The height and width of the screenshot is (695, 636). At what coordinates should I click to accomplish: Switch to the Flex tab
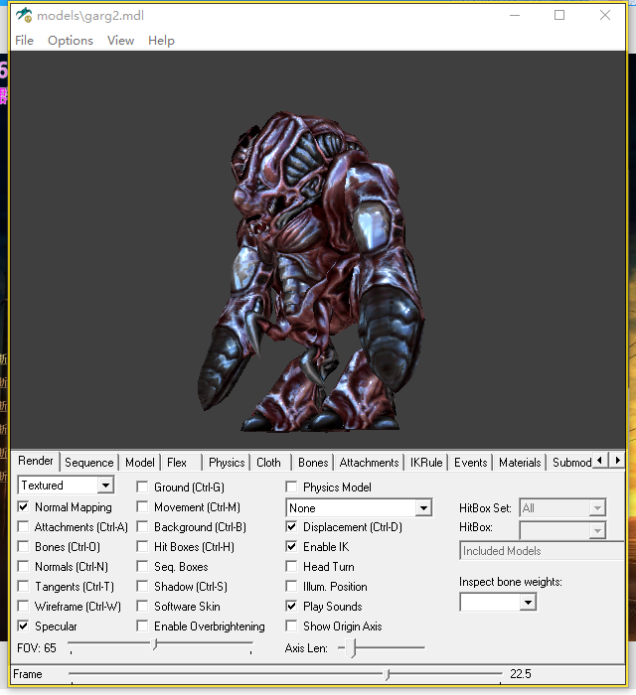tap(177, 463)
